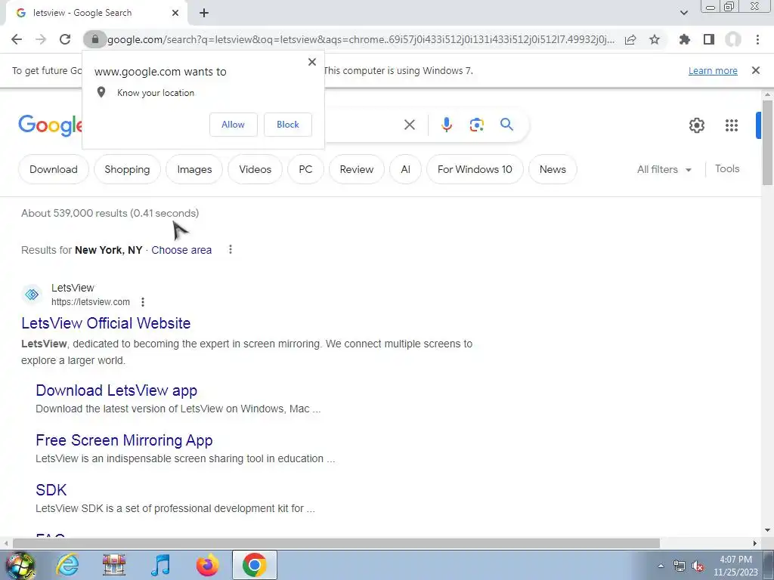
Task: Start voice search with the microphone icon
Action: point(447,125)
